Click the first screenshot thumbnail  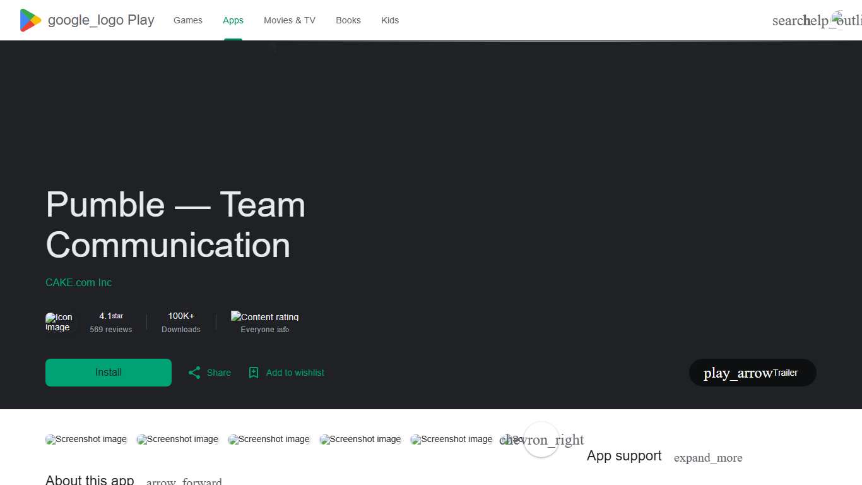click(x=86, y=439)
